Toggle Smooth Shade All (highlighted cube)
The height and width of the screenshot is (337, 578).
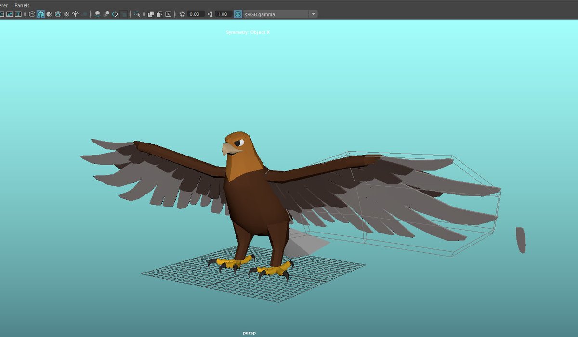pos(40,14)
